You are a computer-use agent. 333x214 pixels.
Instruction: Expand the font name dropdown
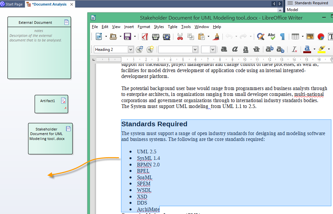click(195, 50)
